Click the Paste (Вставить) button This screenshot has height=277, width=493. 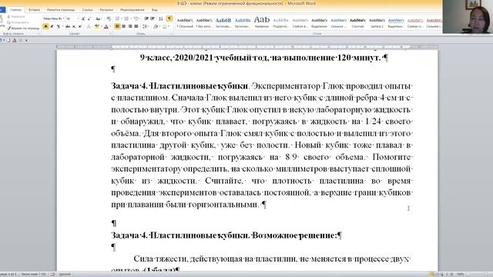coord(2,22)
